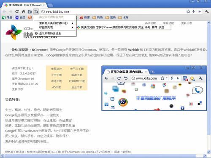The width and height of the screenshot is (211, 158).
Task: Choose the 豆豆下载 link
Action: tap(77, 87)
